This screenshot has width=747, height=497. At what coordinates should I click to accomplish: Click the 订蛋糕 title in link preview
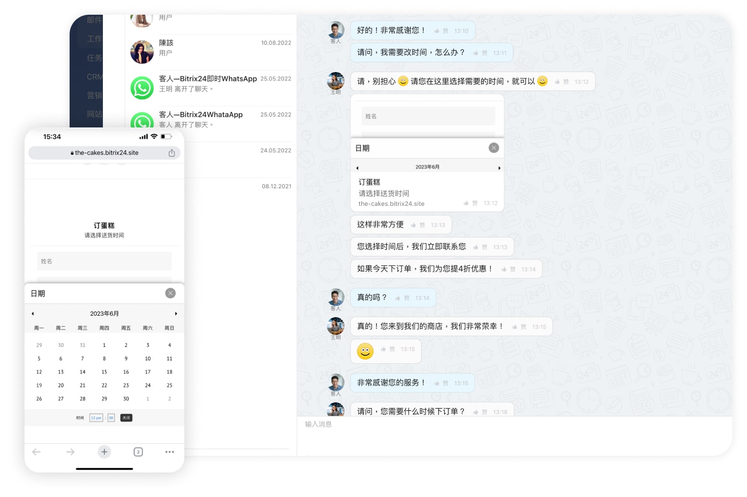(370, 182)
